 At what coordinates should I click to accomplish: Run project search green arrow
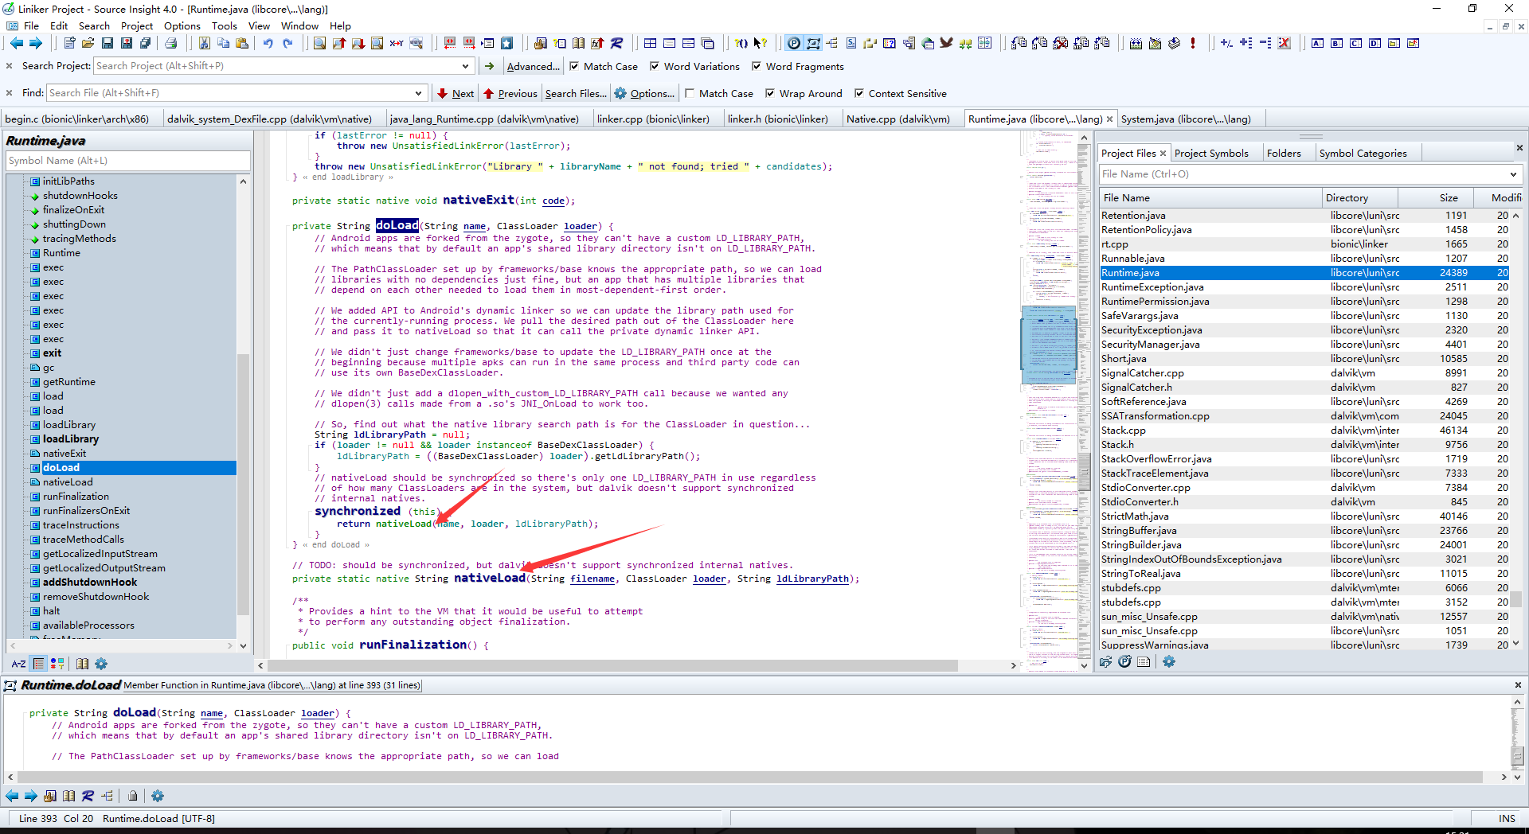[x=490, y=66]
